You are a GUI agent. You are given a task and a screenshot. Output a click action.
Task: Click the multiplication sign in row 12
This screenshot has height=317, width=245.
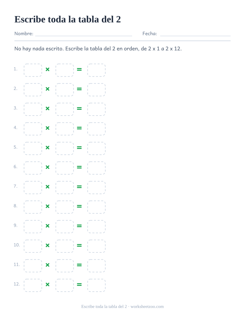click(47, 284)
